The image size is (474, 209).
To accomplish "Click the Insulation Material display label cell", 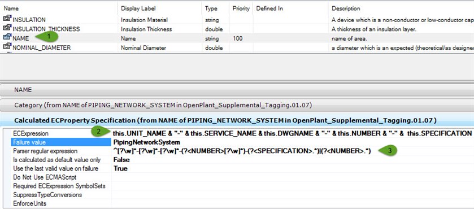I will (x=144, y=20).
